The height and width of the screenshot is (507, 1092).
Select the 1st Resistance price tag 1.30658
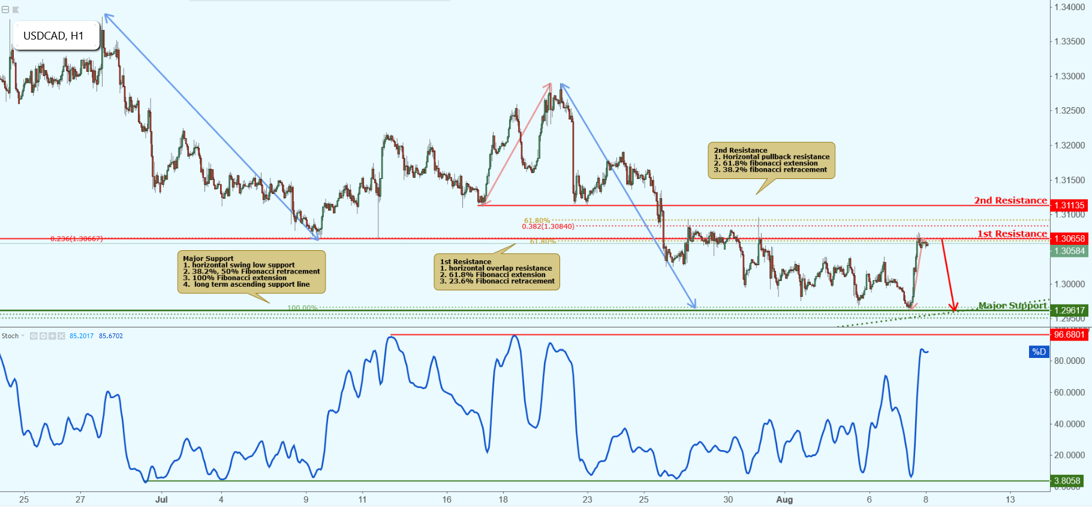point(1069,238)
